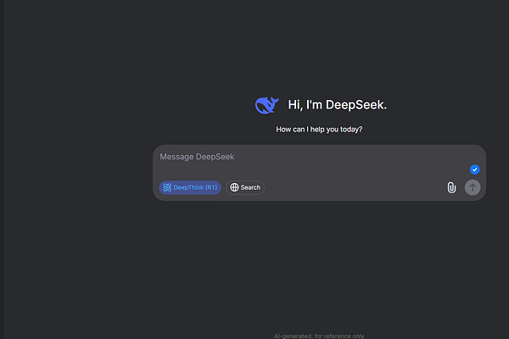Click 'How can I help you today?' text
This screenshot has height=339, width=509.
(319, 130)
